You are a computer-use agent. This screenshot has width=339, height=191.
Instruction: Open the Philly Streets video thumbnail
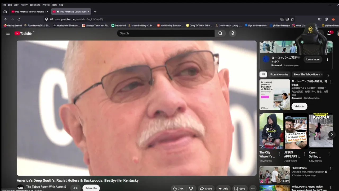275,175
